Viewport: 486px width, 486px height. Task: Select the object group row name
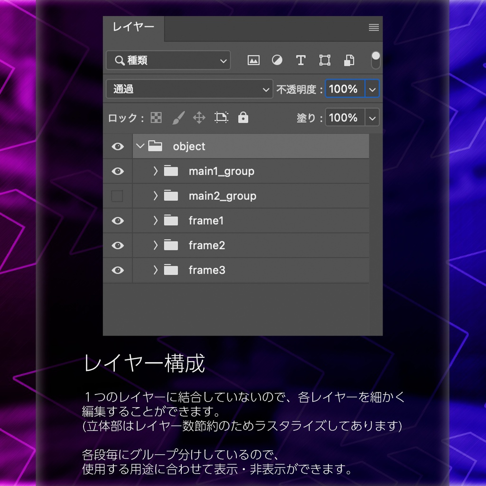point(189,146)
